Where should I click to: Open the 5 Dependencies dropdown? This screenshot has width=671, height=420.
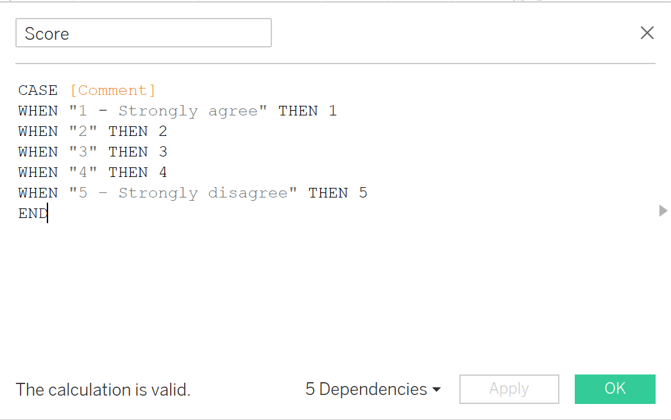click(x=373, y=389)
